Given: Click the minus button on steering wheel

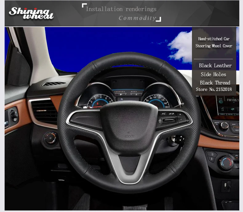Looking at the screenshot, I should 181,120.
